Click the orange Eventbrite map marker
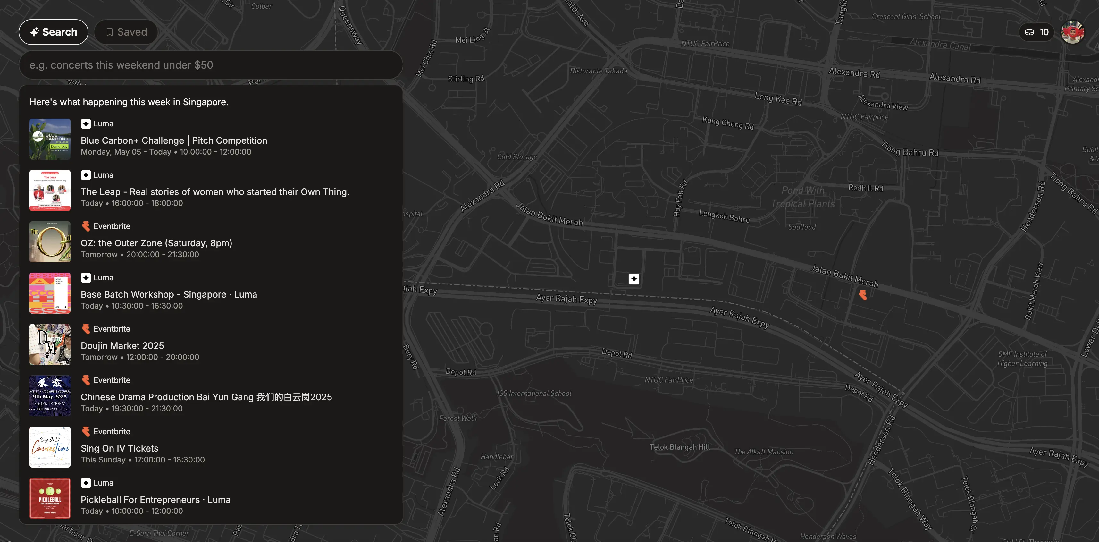Image resolution: width=1099 pixels, height=542 pixels. click(863, 295)
